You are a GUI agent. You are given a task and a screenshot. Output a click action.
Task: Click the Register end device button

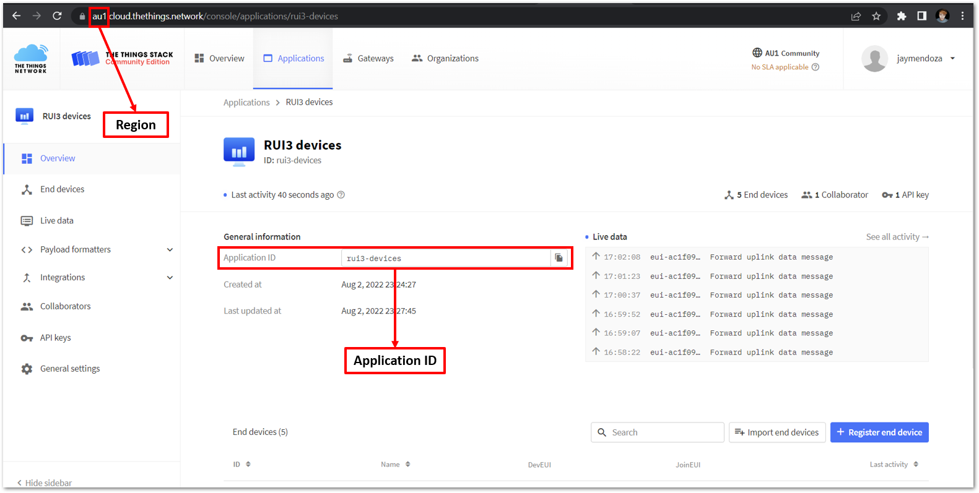tap(879, 432)
